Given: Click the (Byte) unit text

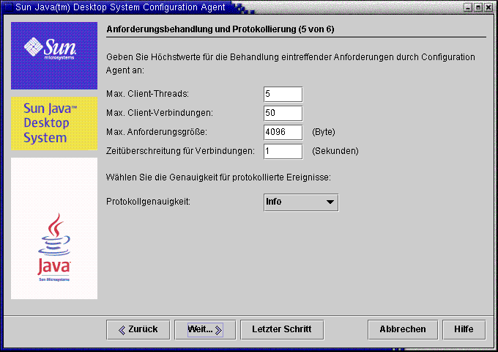Looking at the screenshot, I should [x=324, y=132].
